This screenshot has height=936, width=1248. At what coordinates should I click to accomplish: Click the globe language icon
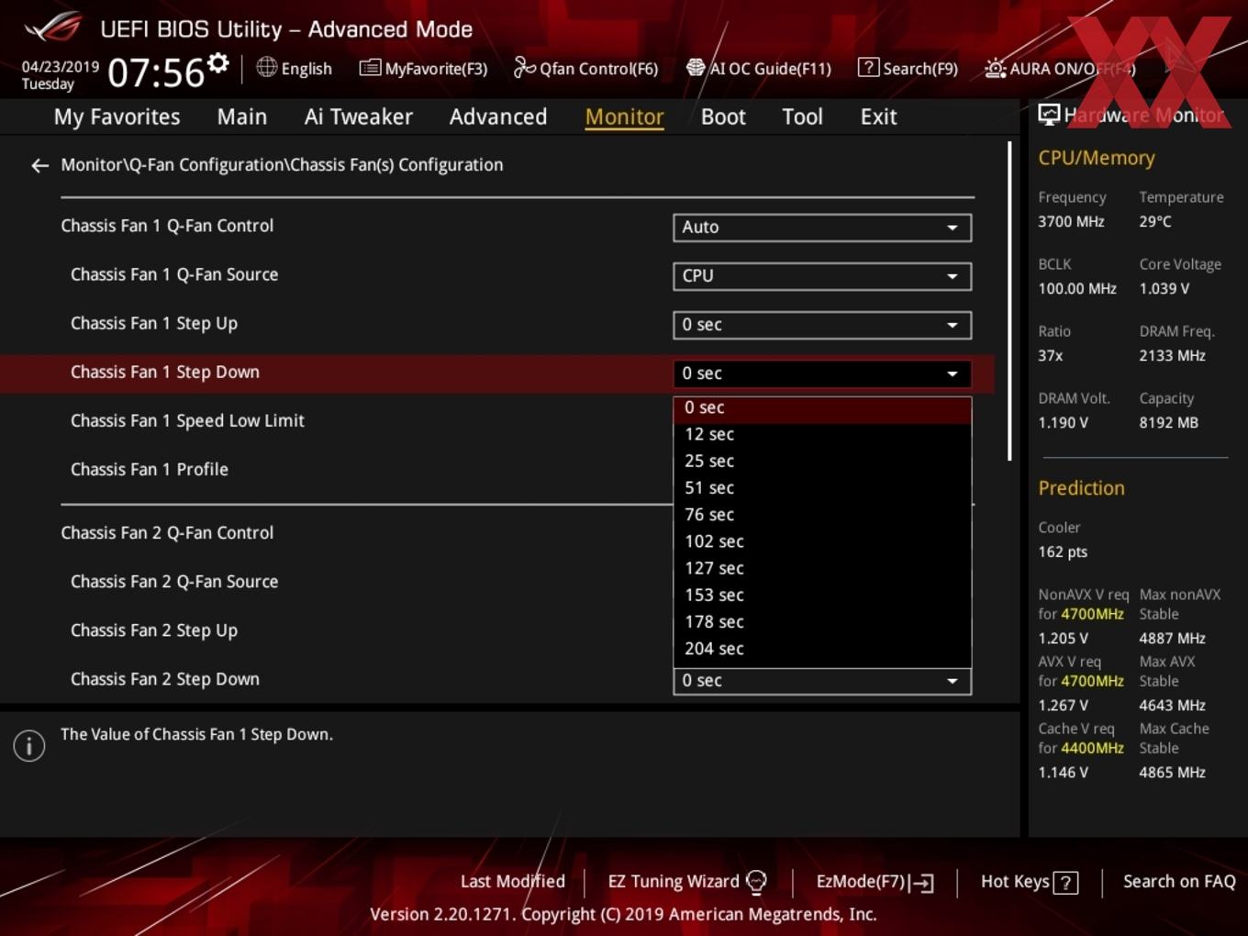pos(266,67)
